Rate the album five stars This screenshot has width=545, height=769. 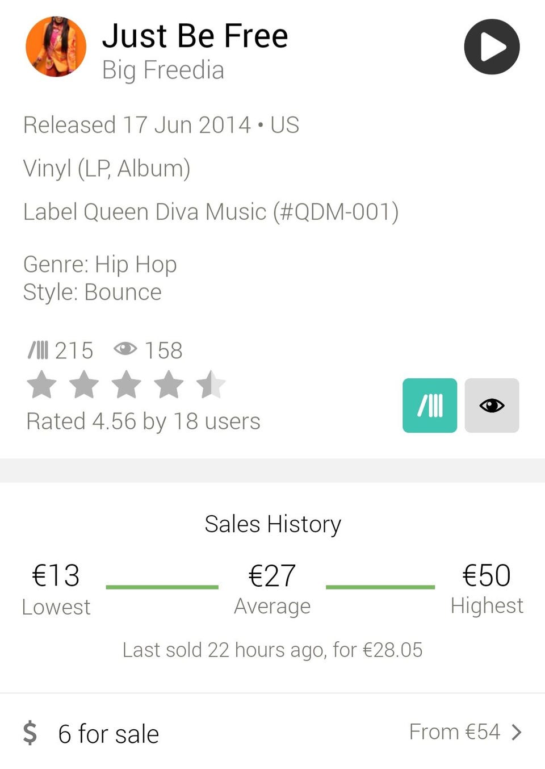click(x=211, y=384)
